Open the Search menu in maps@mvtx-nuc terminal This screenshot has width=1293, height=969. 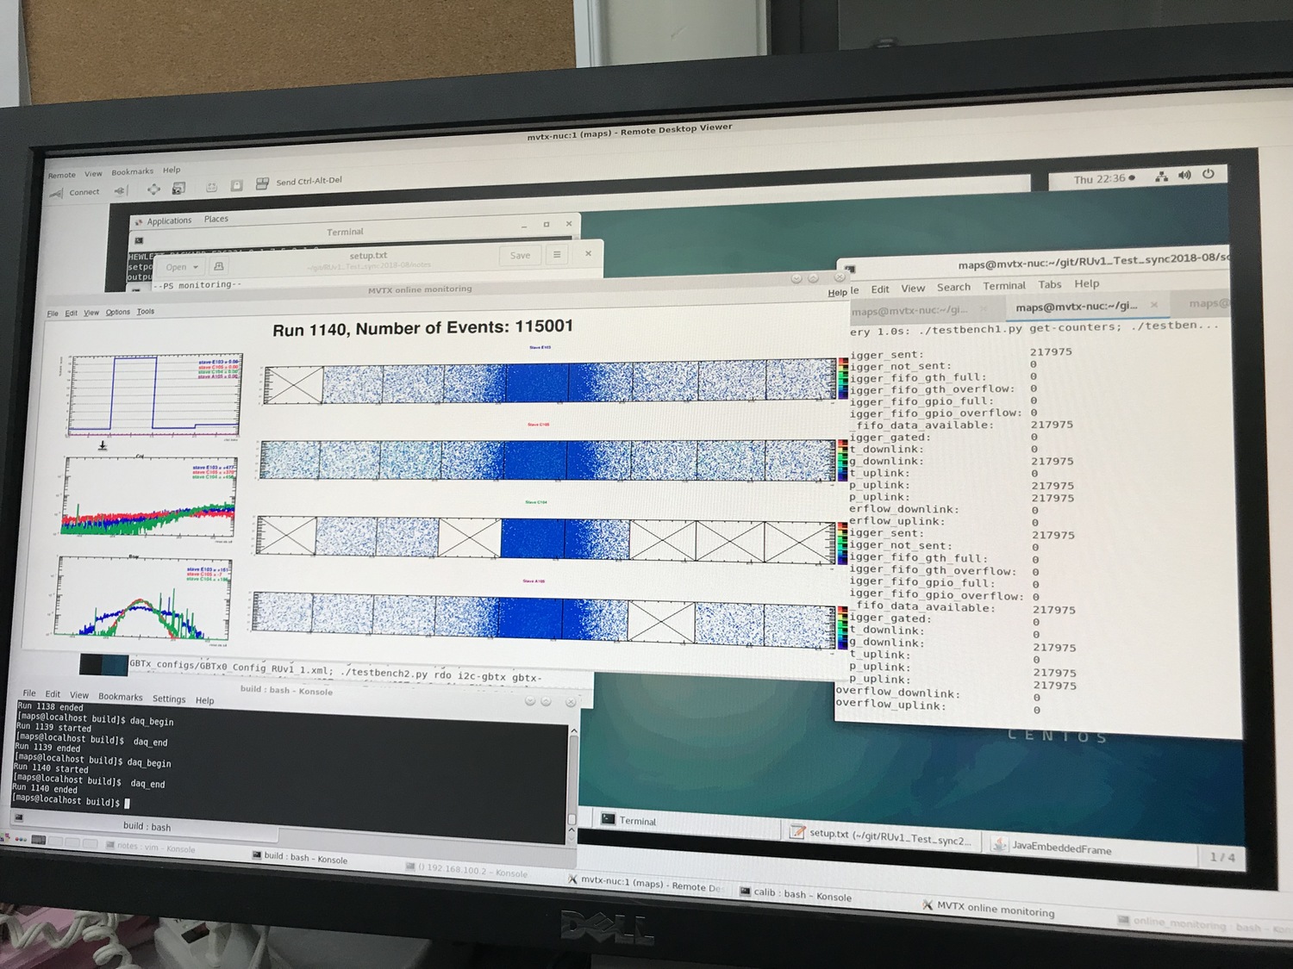(x=953, y=287)
